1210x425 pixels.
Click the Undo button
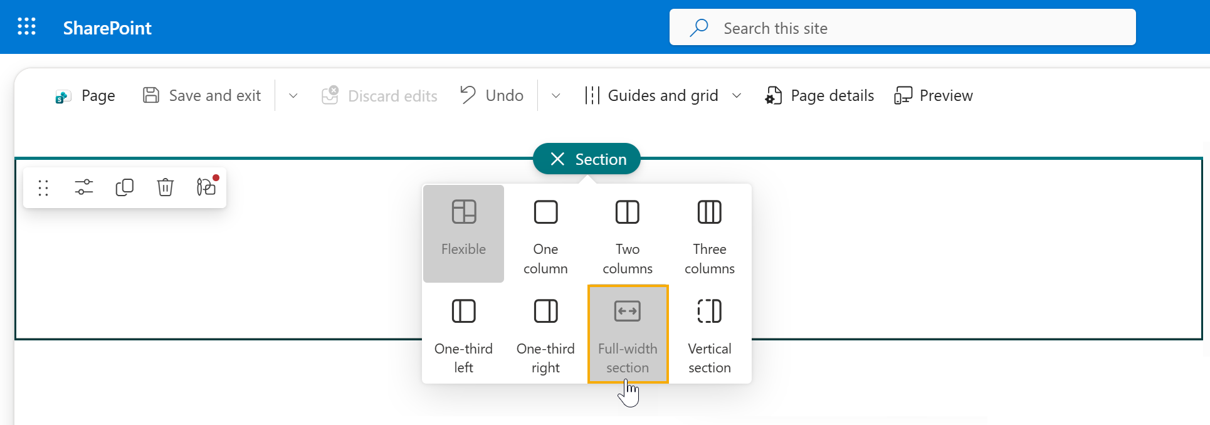click(492, 95)
